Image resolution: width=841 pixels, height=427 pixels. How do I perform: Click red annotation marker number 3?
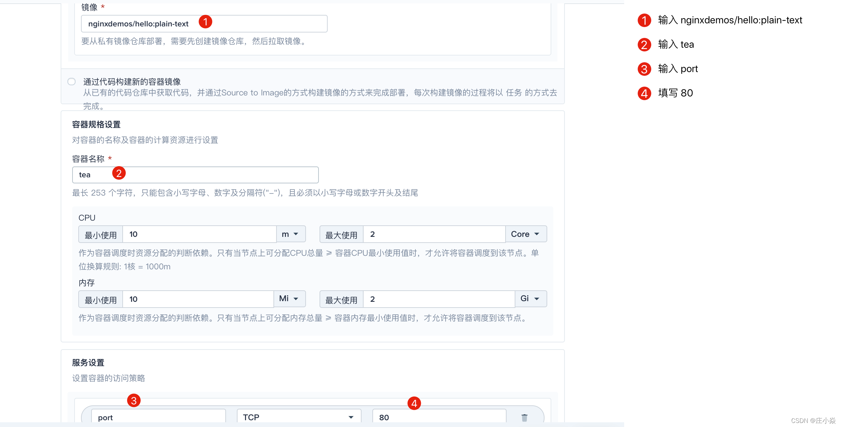pos(134,401)
